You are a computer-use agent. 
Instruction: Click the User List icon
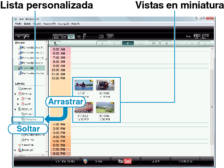pos(20,109)
